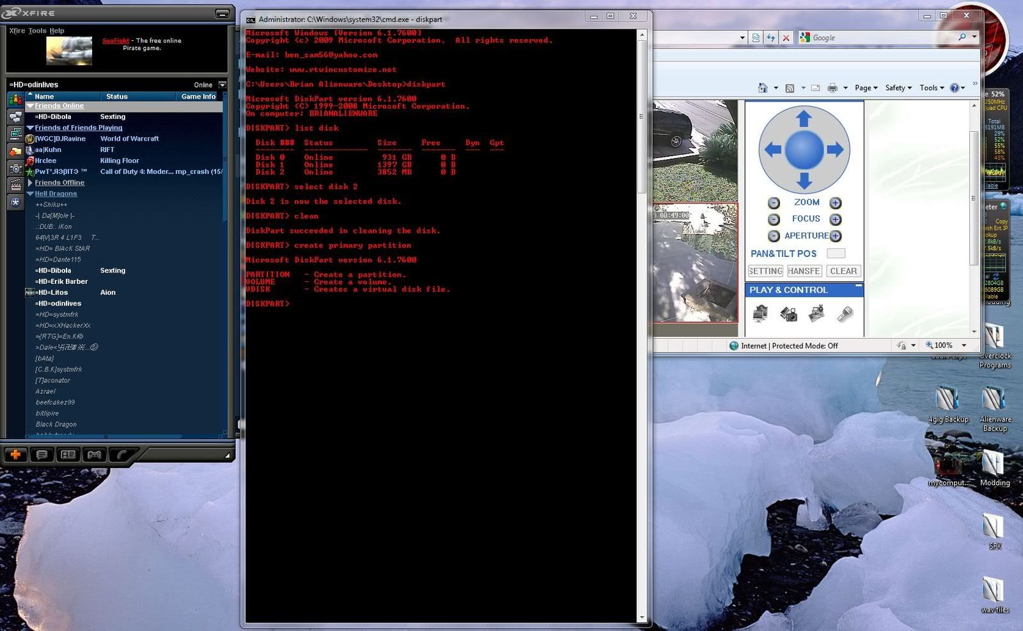
Task: Increase APERTURE with the plus button
Action: click(x=835, y=236)
